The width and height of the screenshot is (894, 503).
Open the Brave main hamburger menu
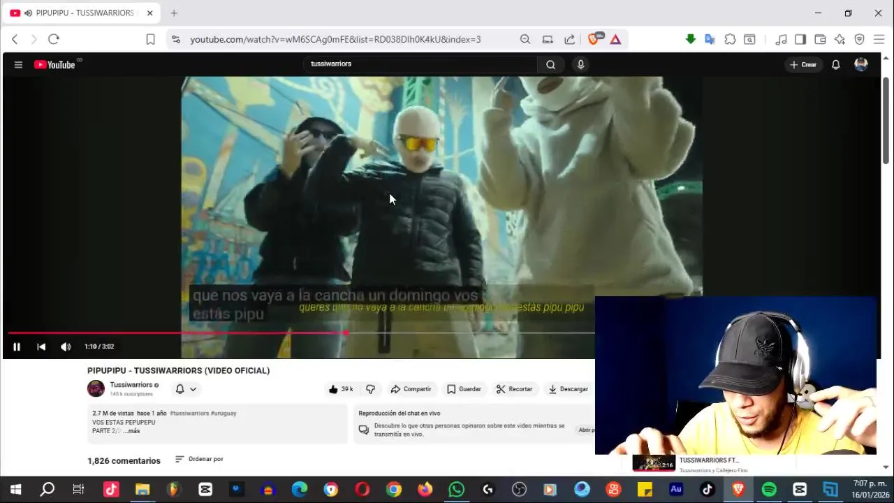[879, 39]
